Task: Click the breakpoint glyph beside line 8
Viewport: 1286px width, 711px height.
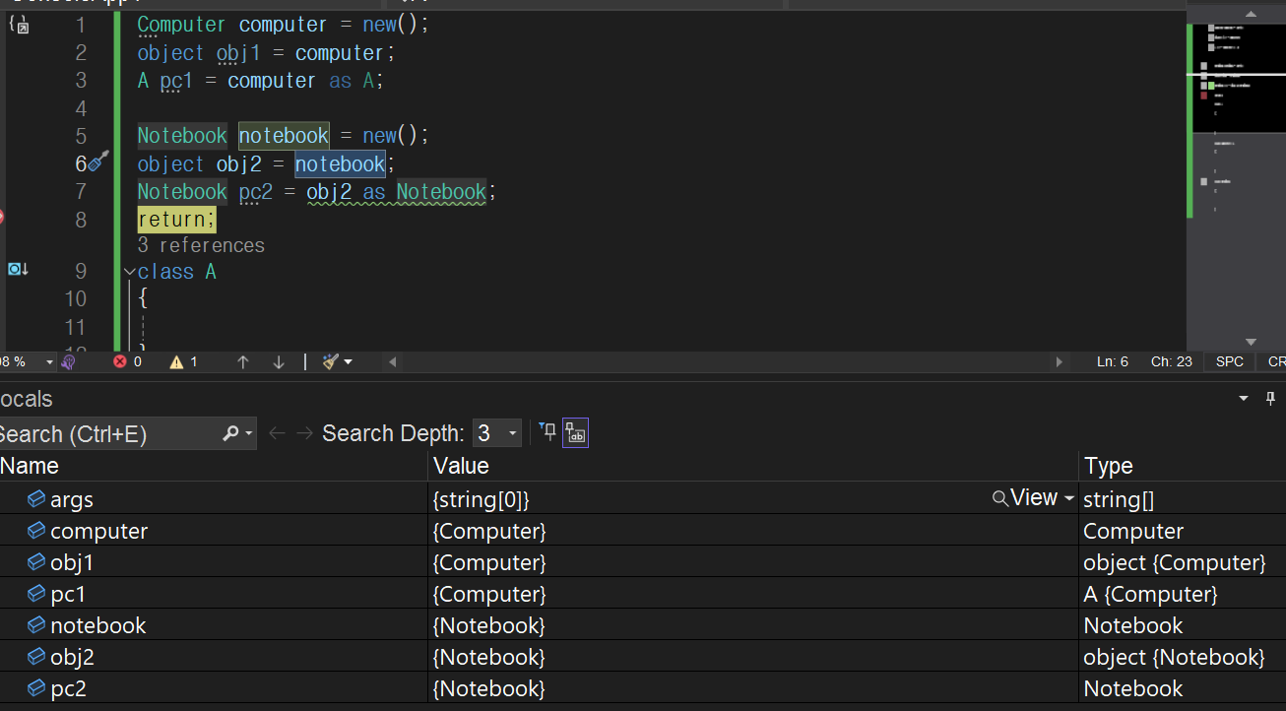Action: click(x=1, y=217)
